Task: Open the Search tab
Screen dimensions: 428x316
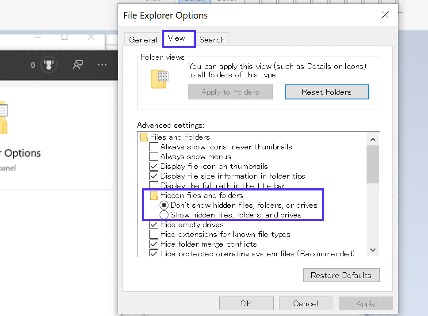Action: click(x=212, y=39)
